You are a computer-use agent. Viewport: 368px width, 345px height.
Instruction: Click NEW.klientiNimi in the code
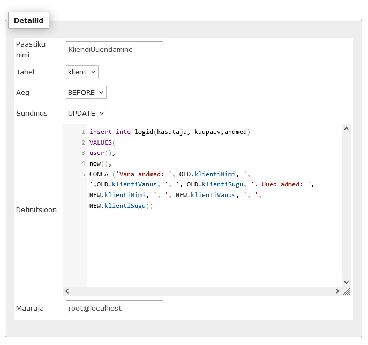117,195
